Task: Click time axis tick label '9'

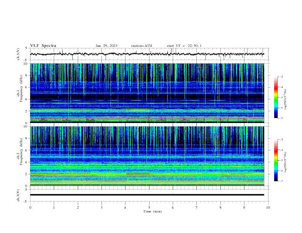Action: click(244, 207)
